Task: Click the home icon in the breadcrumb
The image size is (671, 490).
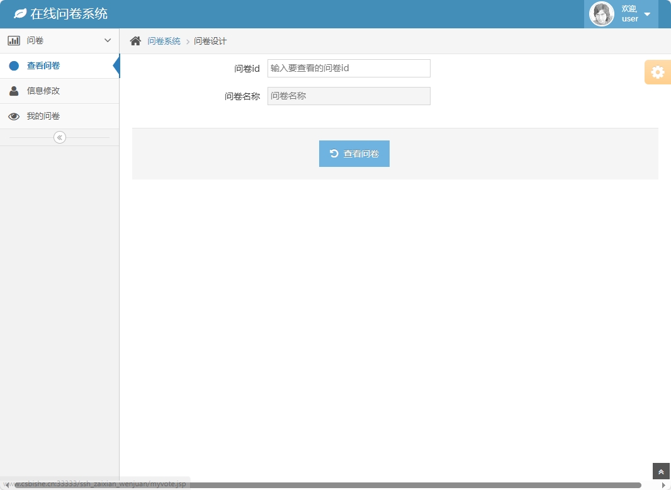Action: 135,40
